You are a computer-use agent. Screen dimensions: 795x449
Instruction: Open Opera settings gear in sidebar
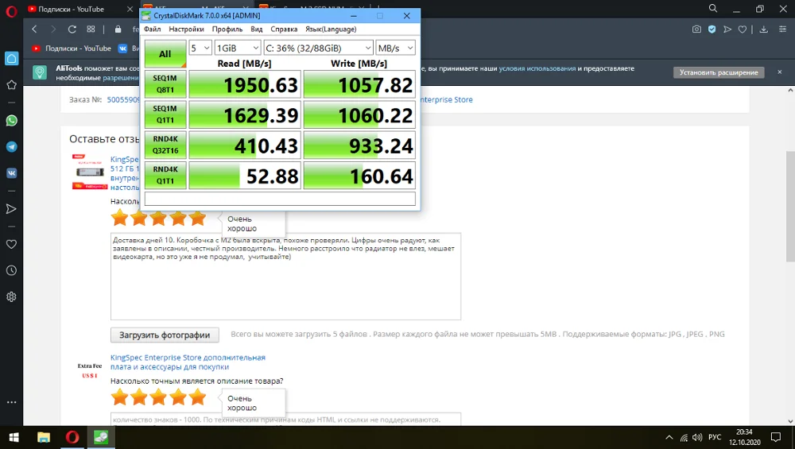click(x=11, y=297)
